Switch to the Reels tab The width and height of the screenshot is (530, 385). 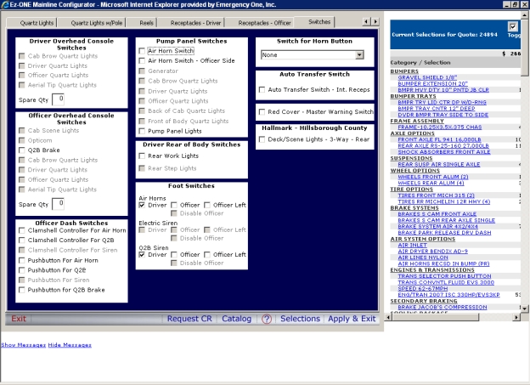click(x=146, y=23)
